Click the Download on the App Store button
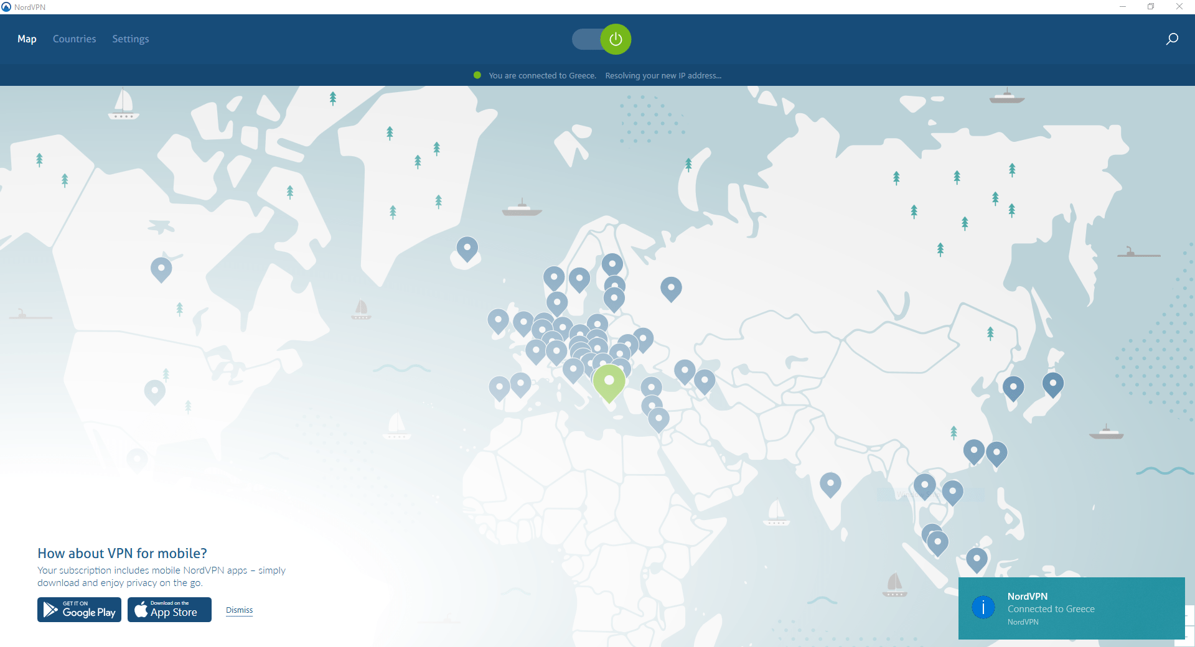The image size is (1195, 647). [x=169, y=610]
